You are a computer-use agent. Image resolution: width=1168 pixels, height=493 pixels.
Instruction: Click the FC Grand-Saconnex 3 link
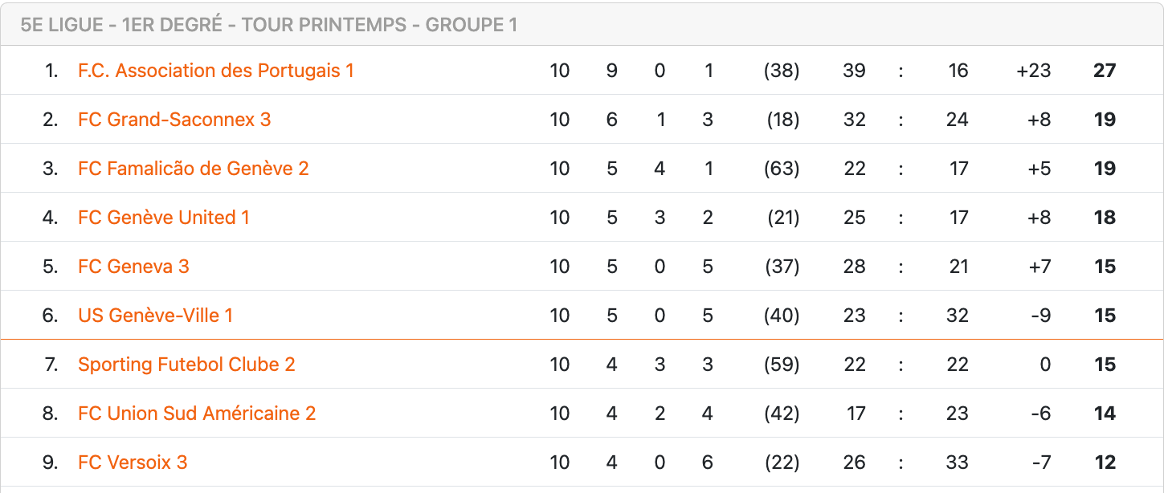174,120
